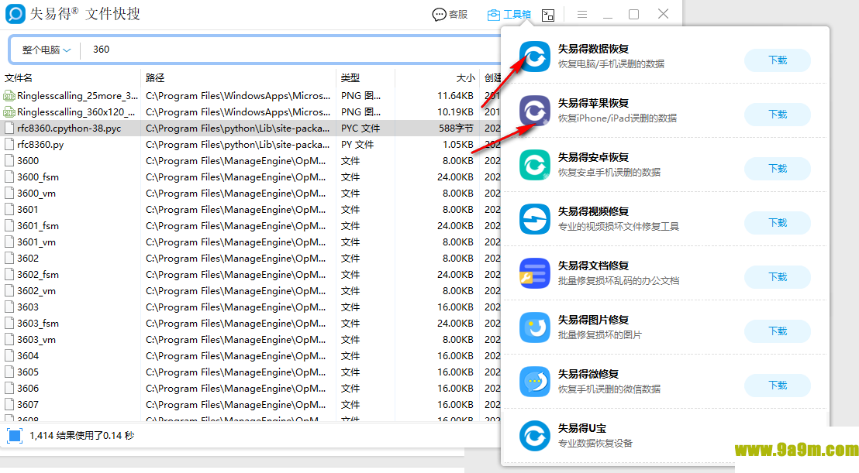The image size is (859, 473).
Task: Download 失易得数据恢复
Action: click(778, 60)
